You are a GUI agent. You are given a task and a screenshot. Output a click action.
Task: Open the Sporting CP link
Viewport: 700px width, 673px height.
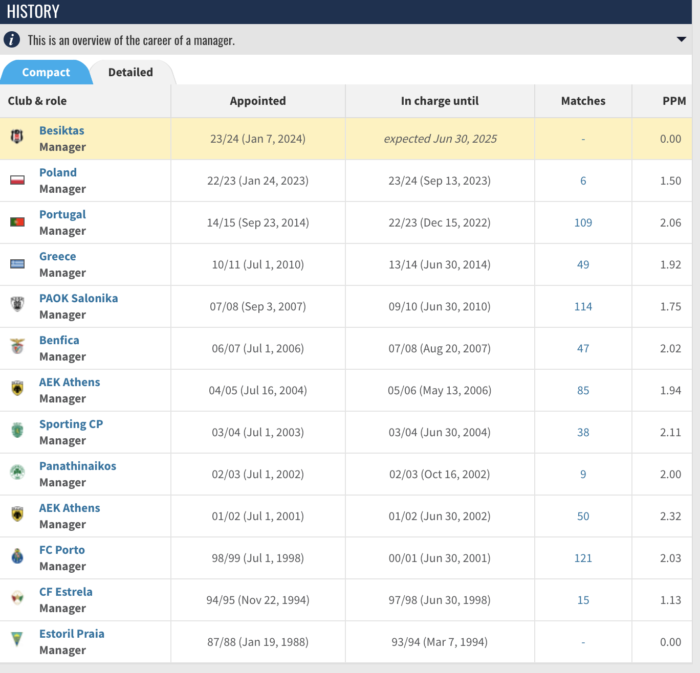[71, 424]
